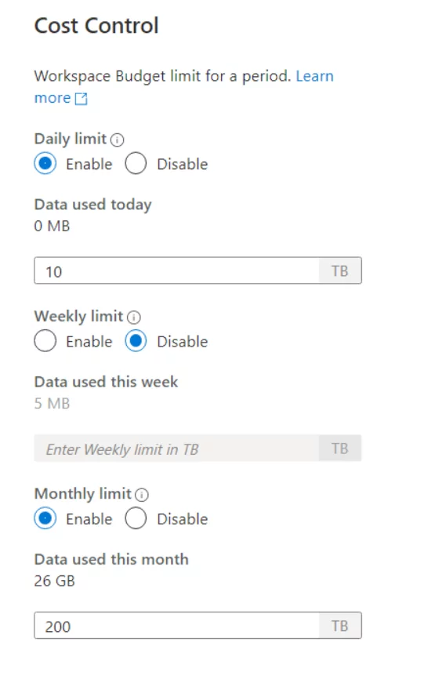Screen dimensions: 424x697
Task: Click the Weekly limit info icon
Action: coord(134,318)
